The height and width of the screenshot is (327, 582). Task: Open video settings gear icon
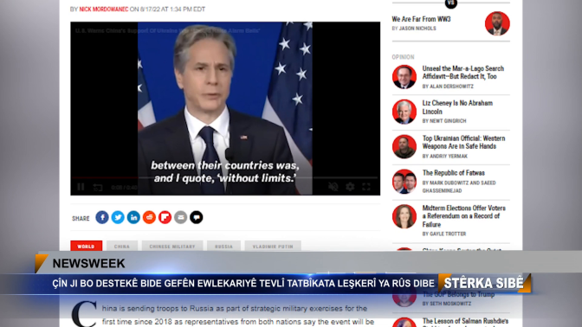[x=350, y=187]
